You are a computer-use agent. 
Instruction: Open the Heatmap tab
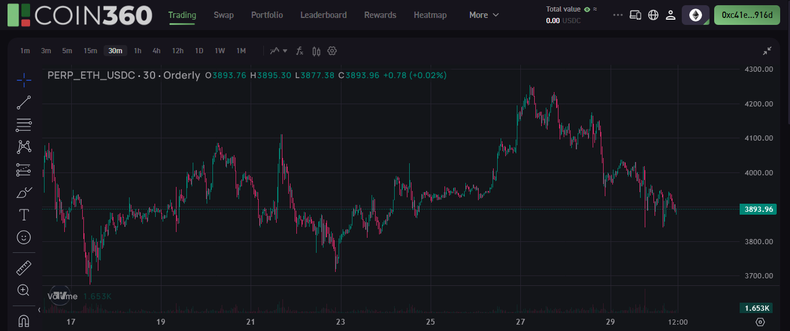click(x=430, y=15)
